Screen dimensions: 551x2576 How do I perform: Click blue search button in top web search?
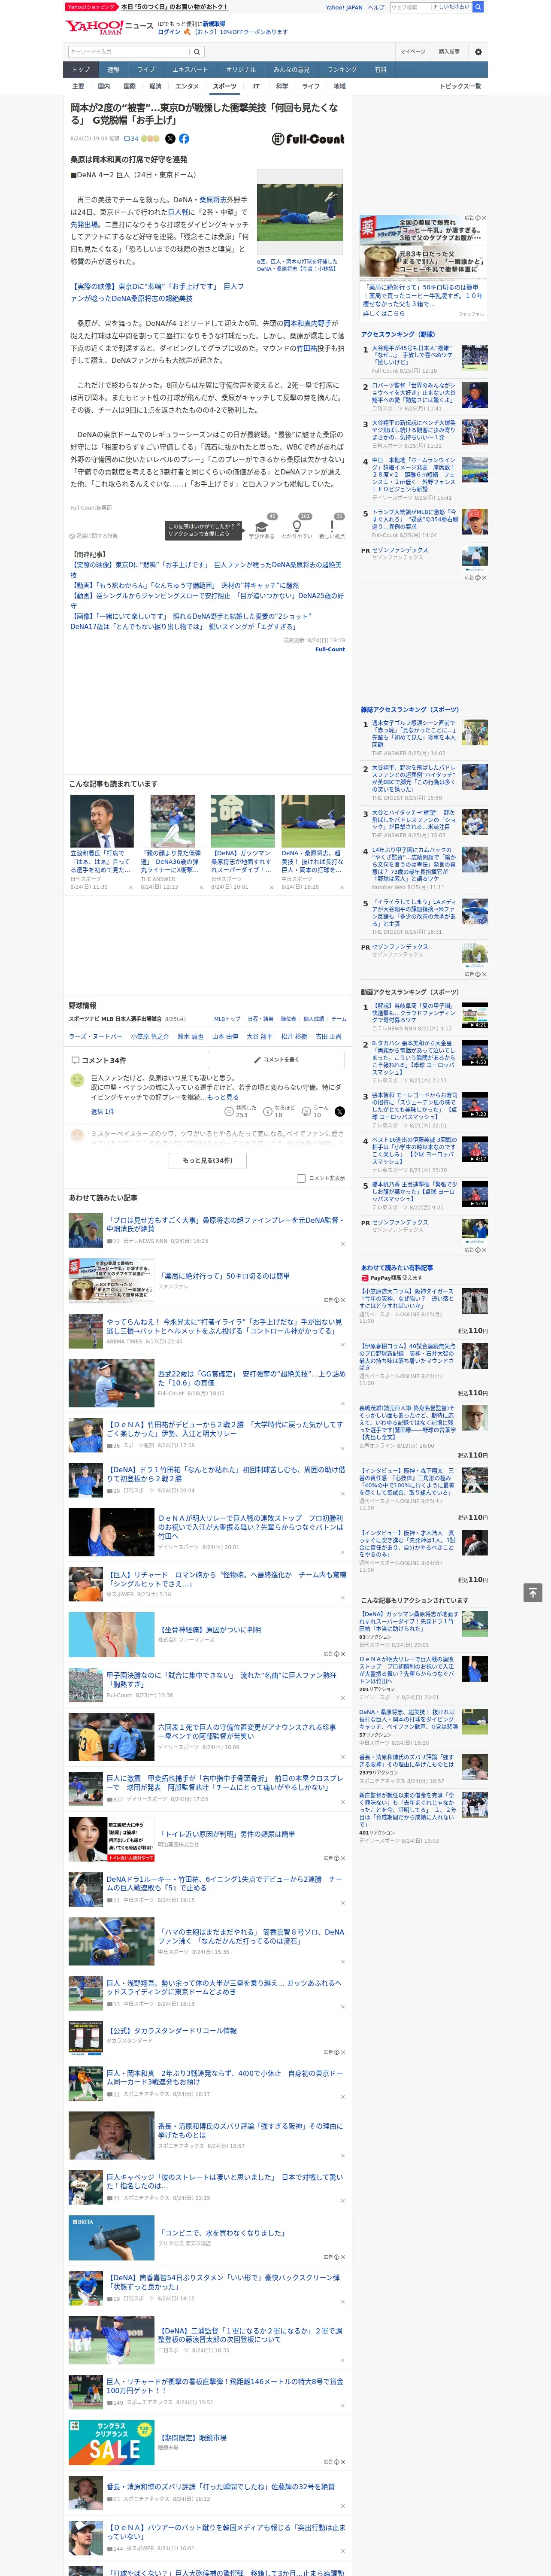(478, 7)
